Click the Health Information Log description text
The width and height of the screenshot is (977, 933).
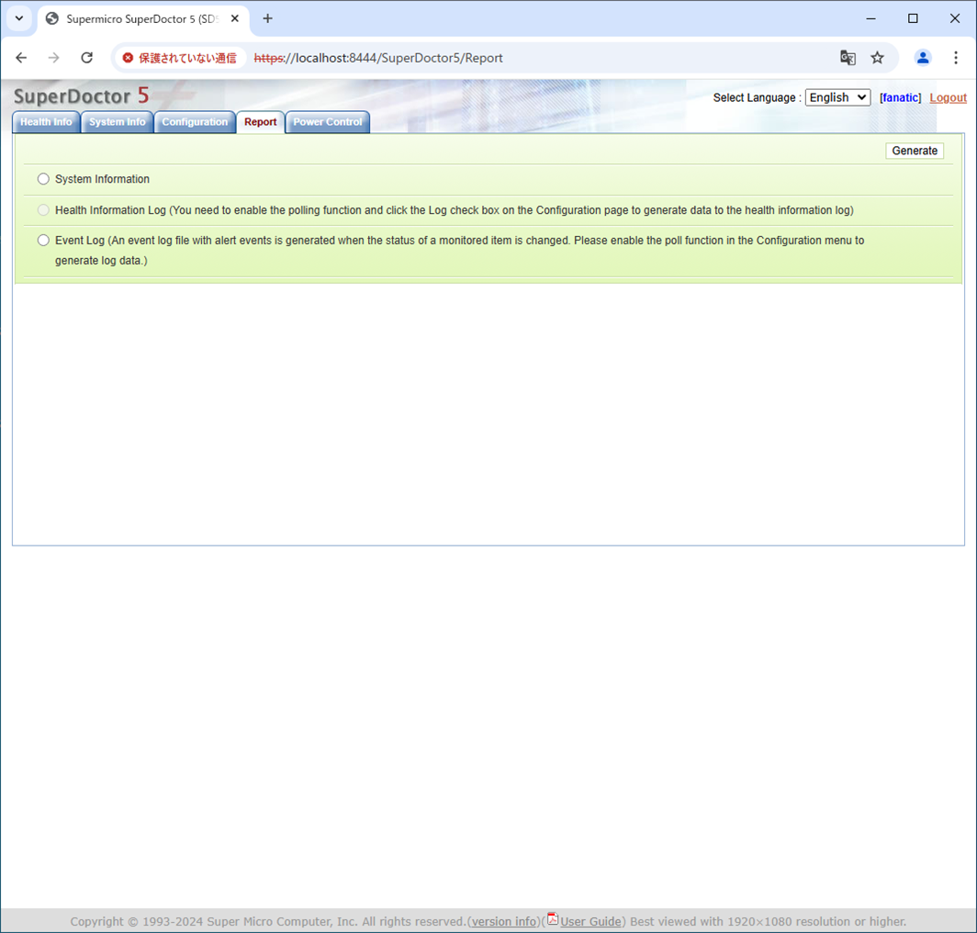(455, 210)
